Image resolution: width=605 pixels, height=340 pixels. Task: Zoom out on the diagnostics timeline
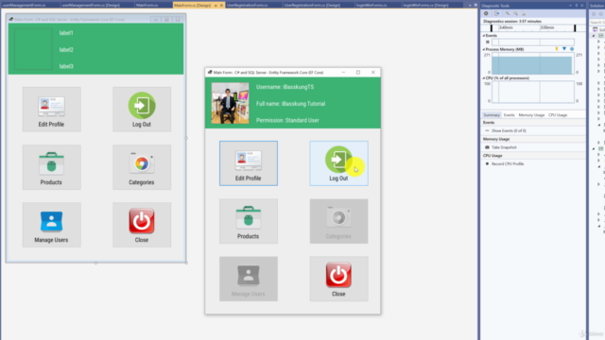(515, 13)
